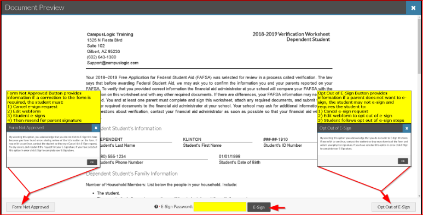The height and width of the screenshot is (215, 423).
Task: Click the Suite 102 address line
Action: pyautogui.click(x=96, y=46)
